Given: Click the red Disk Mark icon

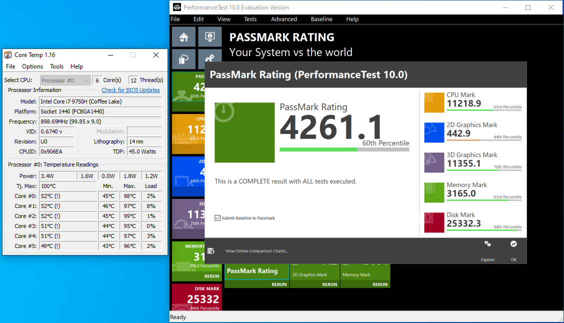Looking at the screenshot, I should pyautogui.click(x=434, y=222).
